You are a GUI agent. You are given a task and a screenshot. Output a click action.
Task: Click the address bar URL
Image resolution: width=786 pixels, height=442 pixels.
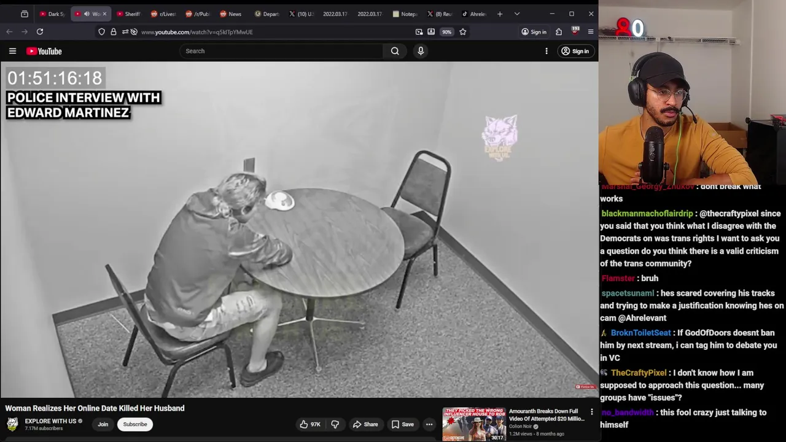pyautogui.click(x=197, y=32)
